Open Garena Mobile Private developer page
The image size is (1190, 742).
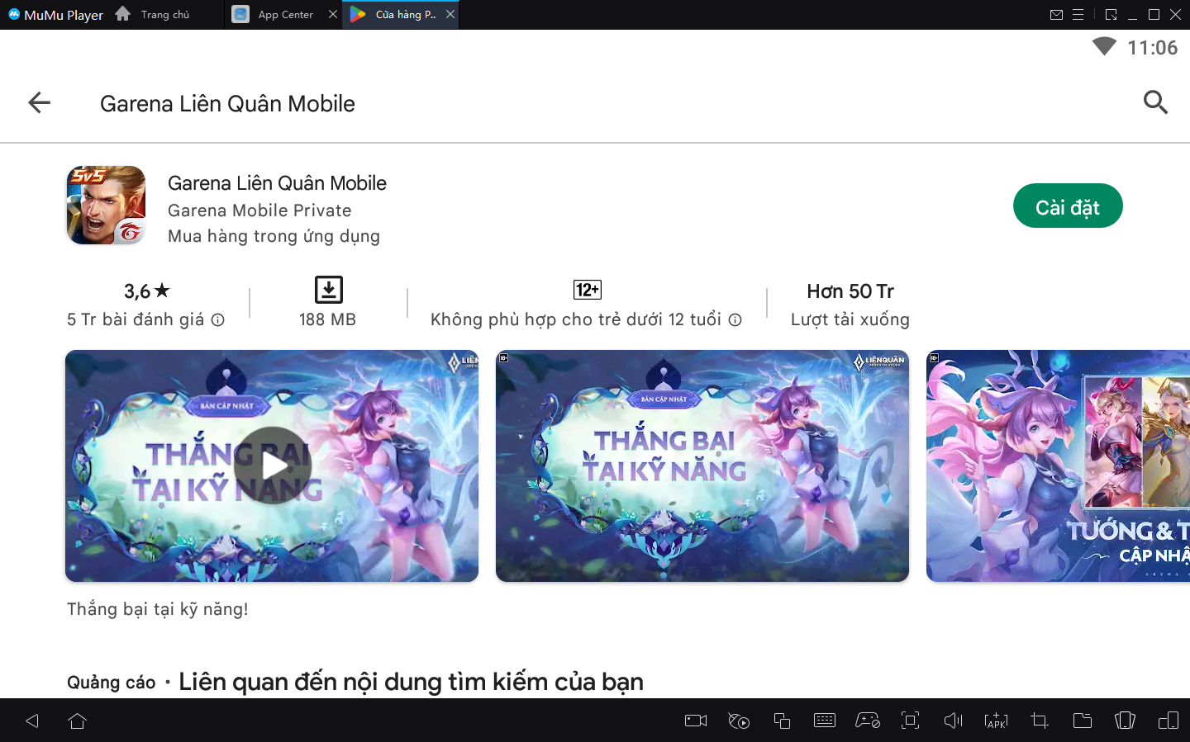tap(259, 210)
